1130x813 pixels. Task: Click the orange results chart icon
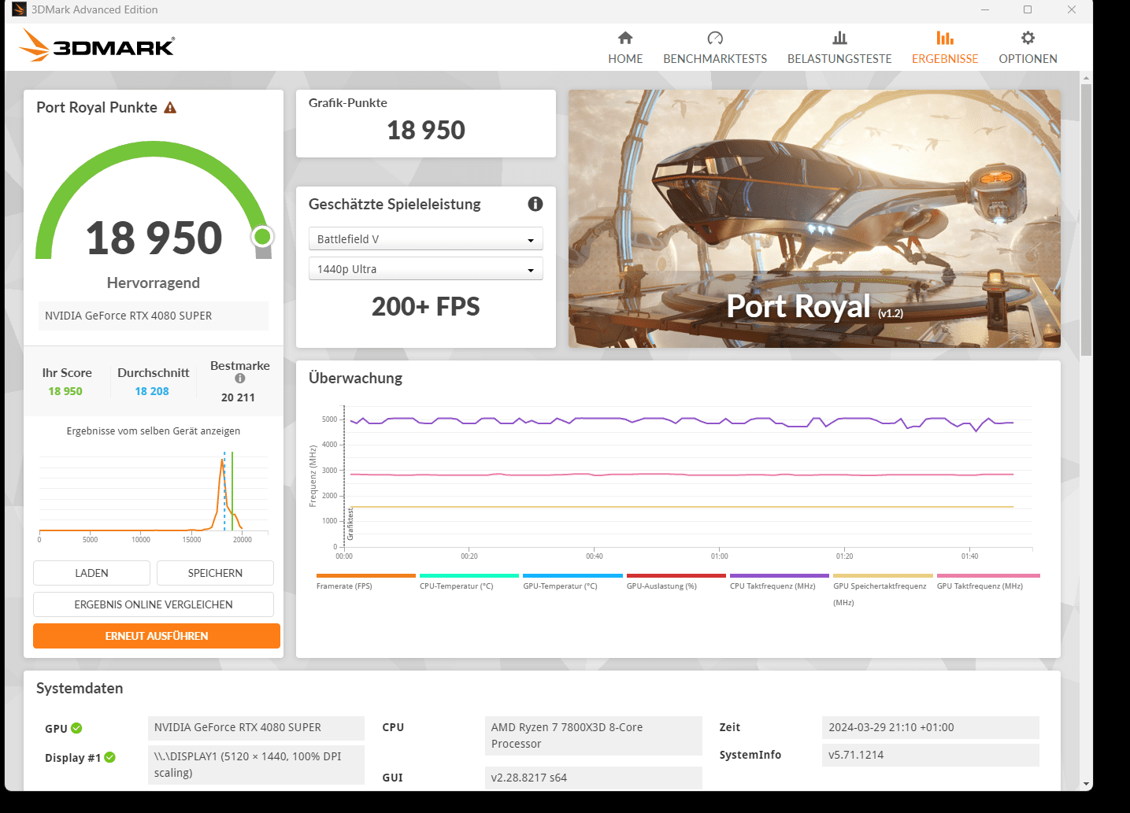click(x=945, y=38)
